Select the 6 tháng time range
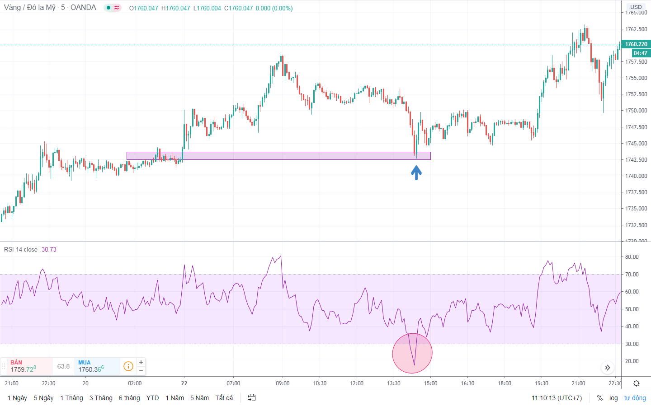651x406 pixels. 129,398
